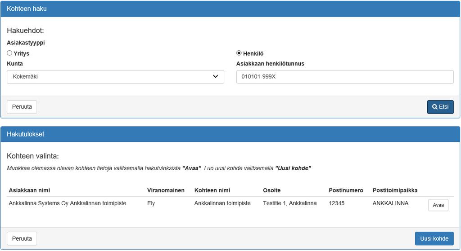Screen dimensions: 461x251
Task: Click the Postinumero column header
Action: (x=346, y=190)
